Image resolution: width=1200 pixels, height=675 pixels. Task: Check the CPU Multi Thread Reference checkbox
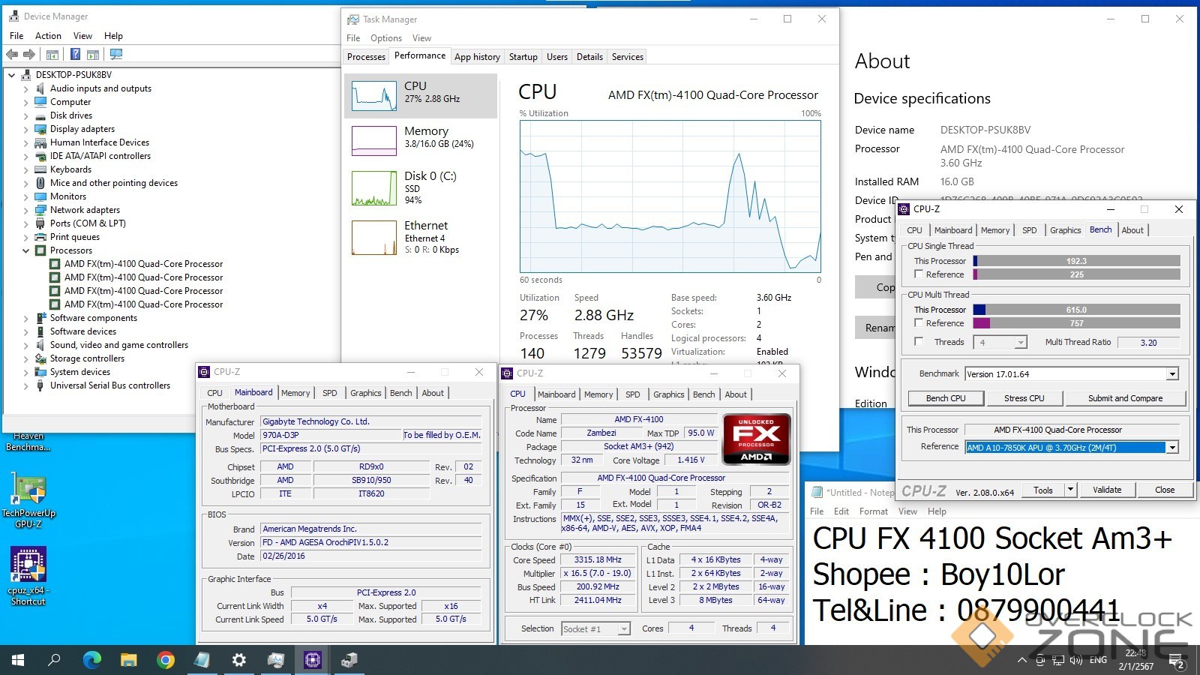[x=919, y=323]
